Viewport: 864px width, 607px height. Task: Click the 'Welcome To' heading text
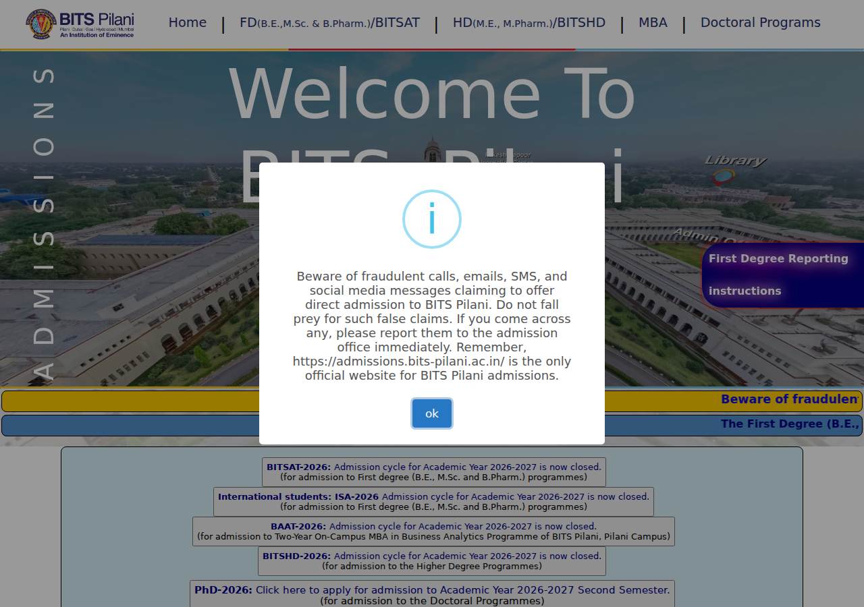point(432,94)
